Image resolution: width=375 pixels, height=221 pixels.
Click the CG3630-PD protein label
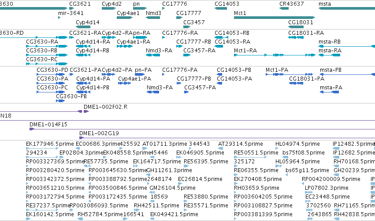[x=52, y=70]
